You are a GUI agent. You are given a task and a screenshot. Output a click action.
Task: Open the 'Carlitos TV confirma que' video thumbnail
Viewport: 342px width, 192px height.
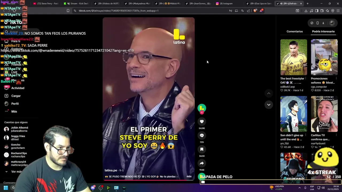tap(324, 114)
